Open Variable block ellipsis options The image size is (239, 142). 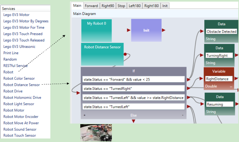click(x=231, y=86)
